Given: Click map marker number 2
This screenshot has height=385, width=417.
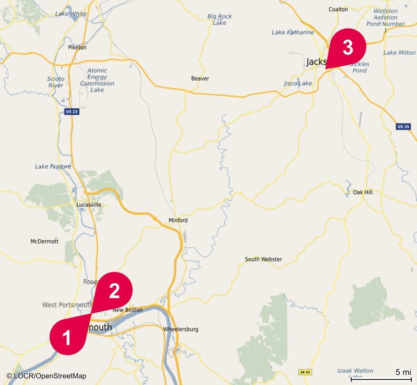Looking at the screenshot, I should (x=114, y=291).
